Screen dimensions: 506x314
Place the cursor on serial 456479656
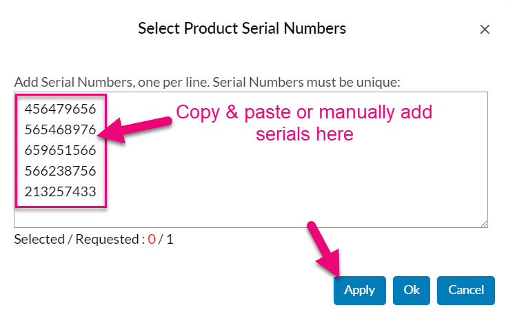(x=61, y=109)
